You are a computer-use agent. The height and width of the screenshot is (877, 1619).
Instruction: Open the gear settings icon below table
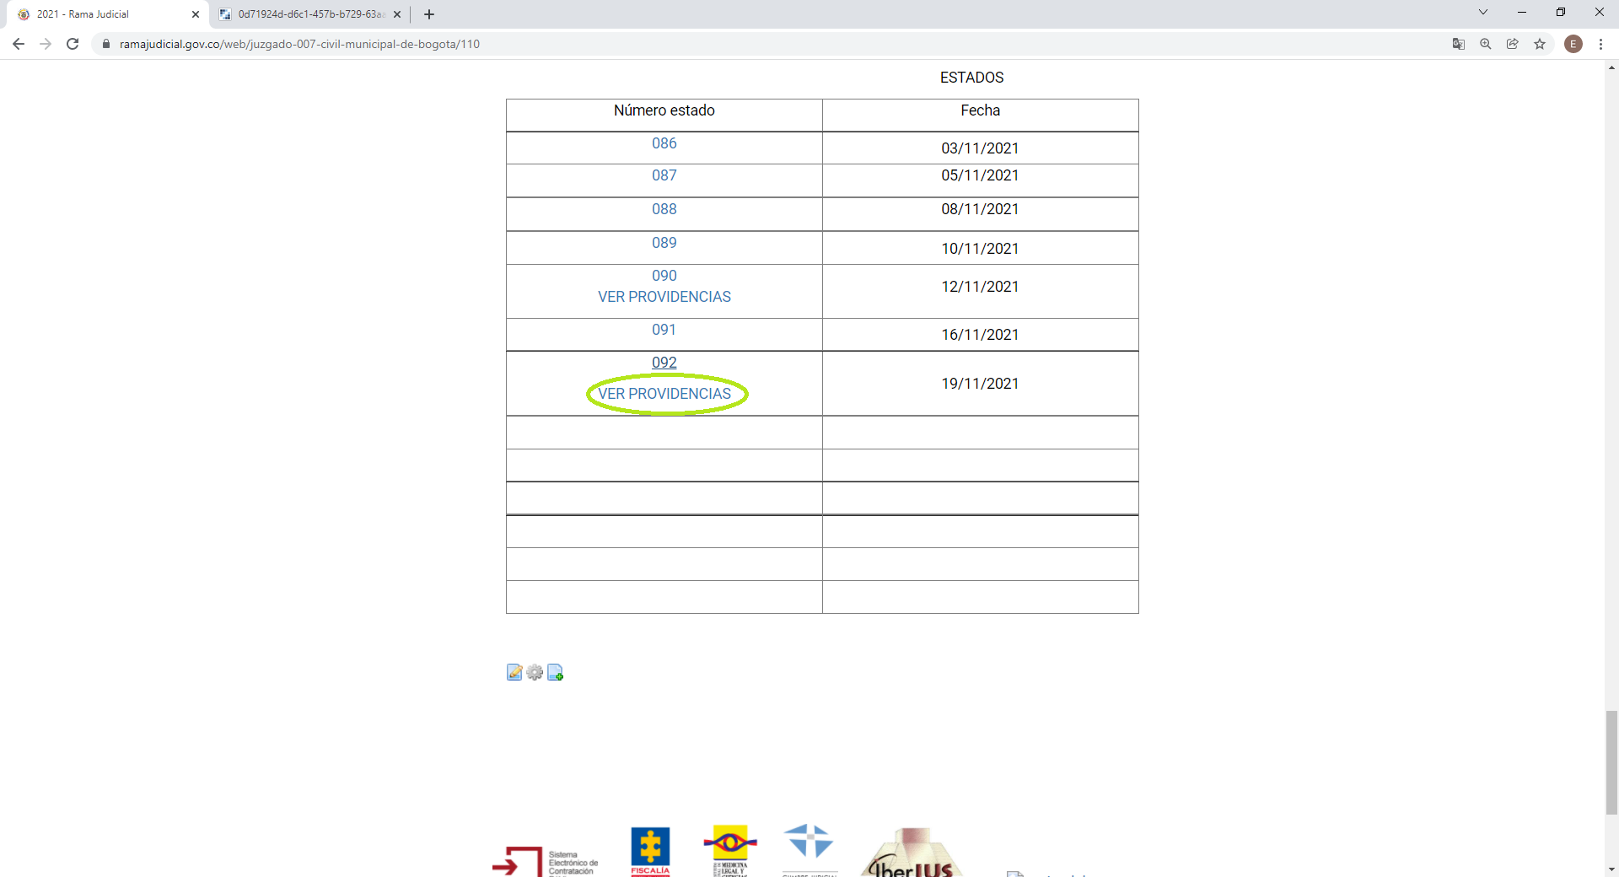point(535,672)
